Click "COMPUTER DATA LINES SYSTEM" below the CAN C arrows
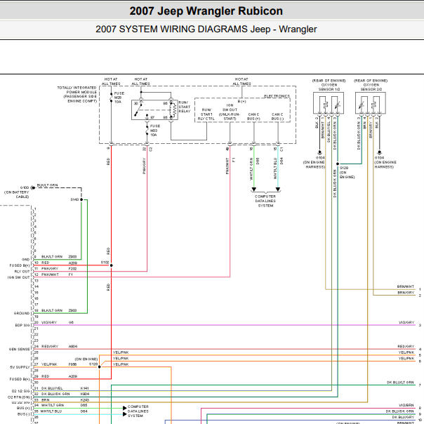Screen dimensions: 424x424 (265, 201)
